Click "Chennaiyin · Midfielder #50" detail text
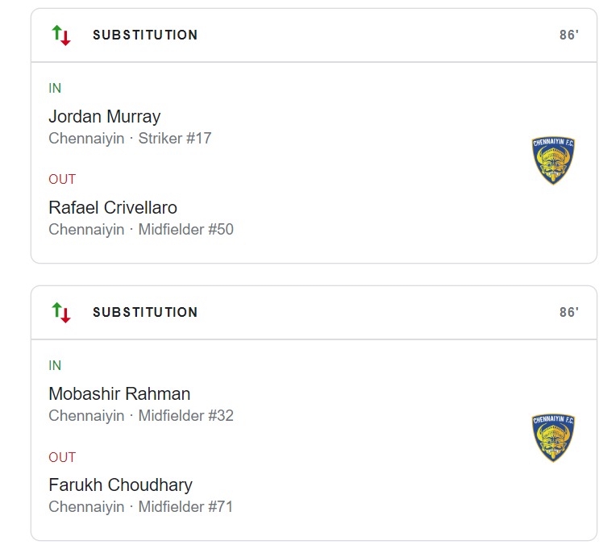The width and height of the screenshot is (607, 549). pos(141,230)
